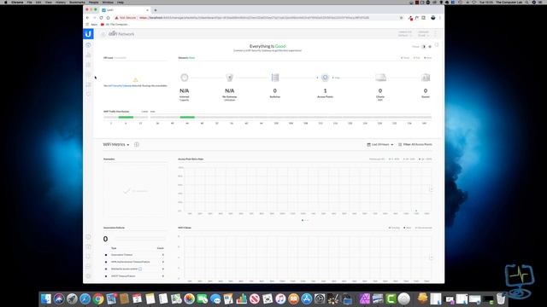The image size is (547, 307).
Task: Click the Clients laptop icon
Action: 380,78
